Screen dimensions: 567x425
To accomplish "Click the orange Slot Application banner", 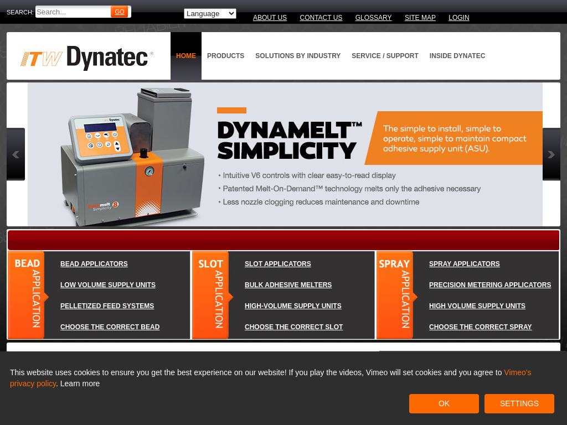I will (212, 295).
